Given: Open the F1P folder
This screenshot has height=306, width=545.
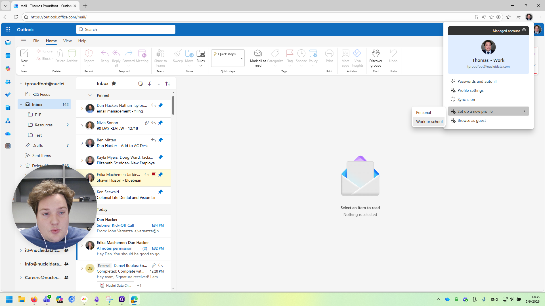Looking at the screenshot, I should 44,115.
